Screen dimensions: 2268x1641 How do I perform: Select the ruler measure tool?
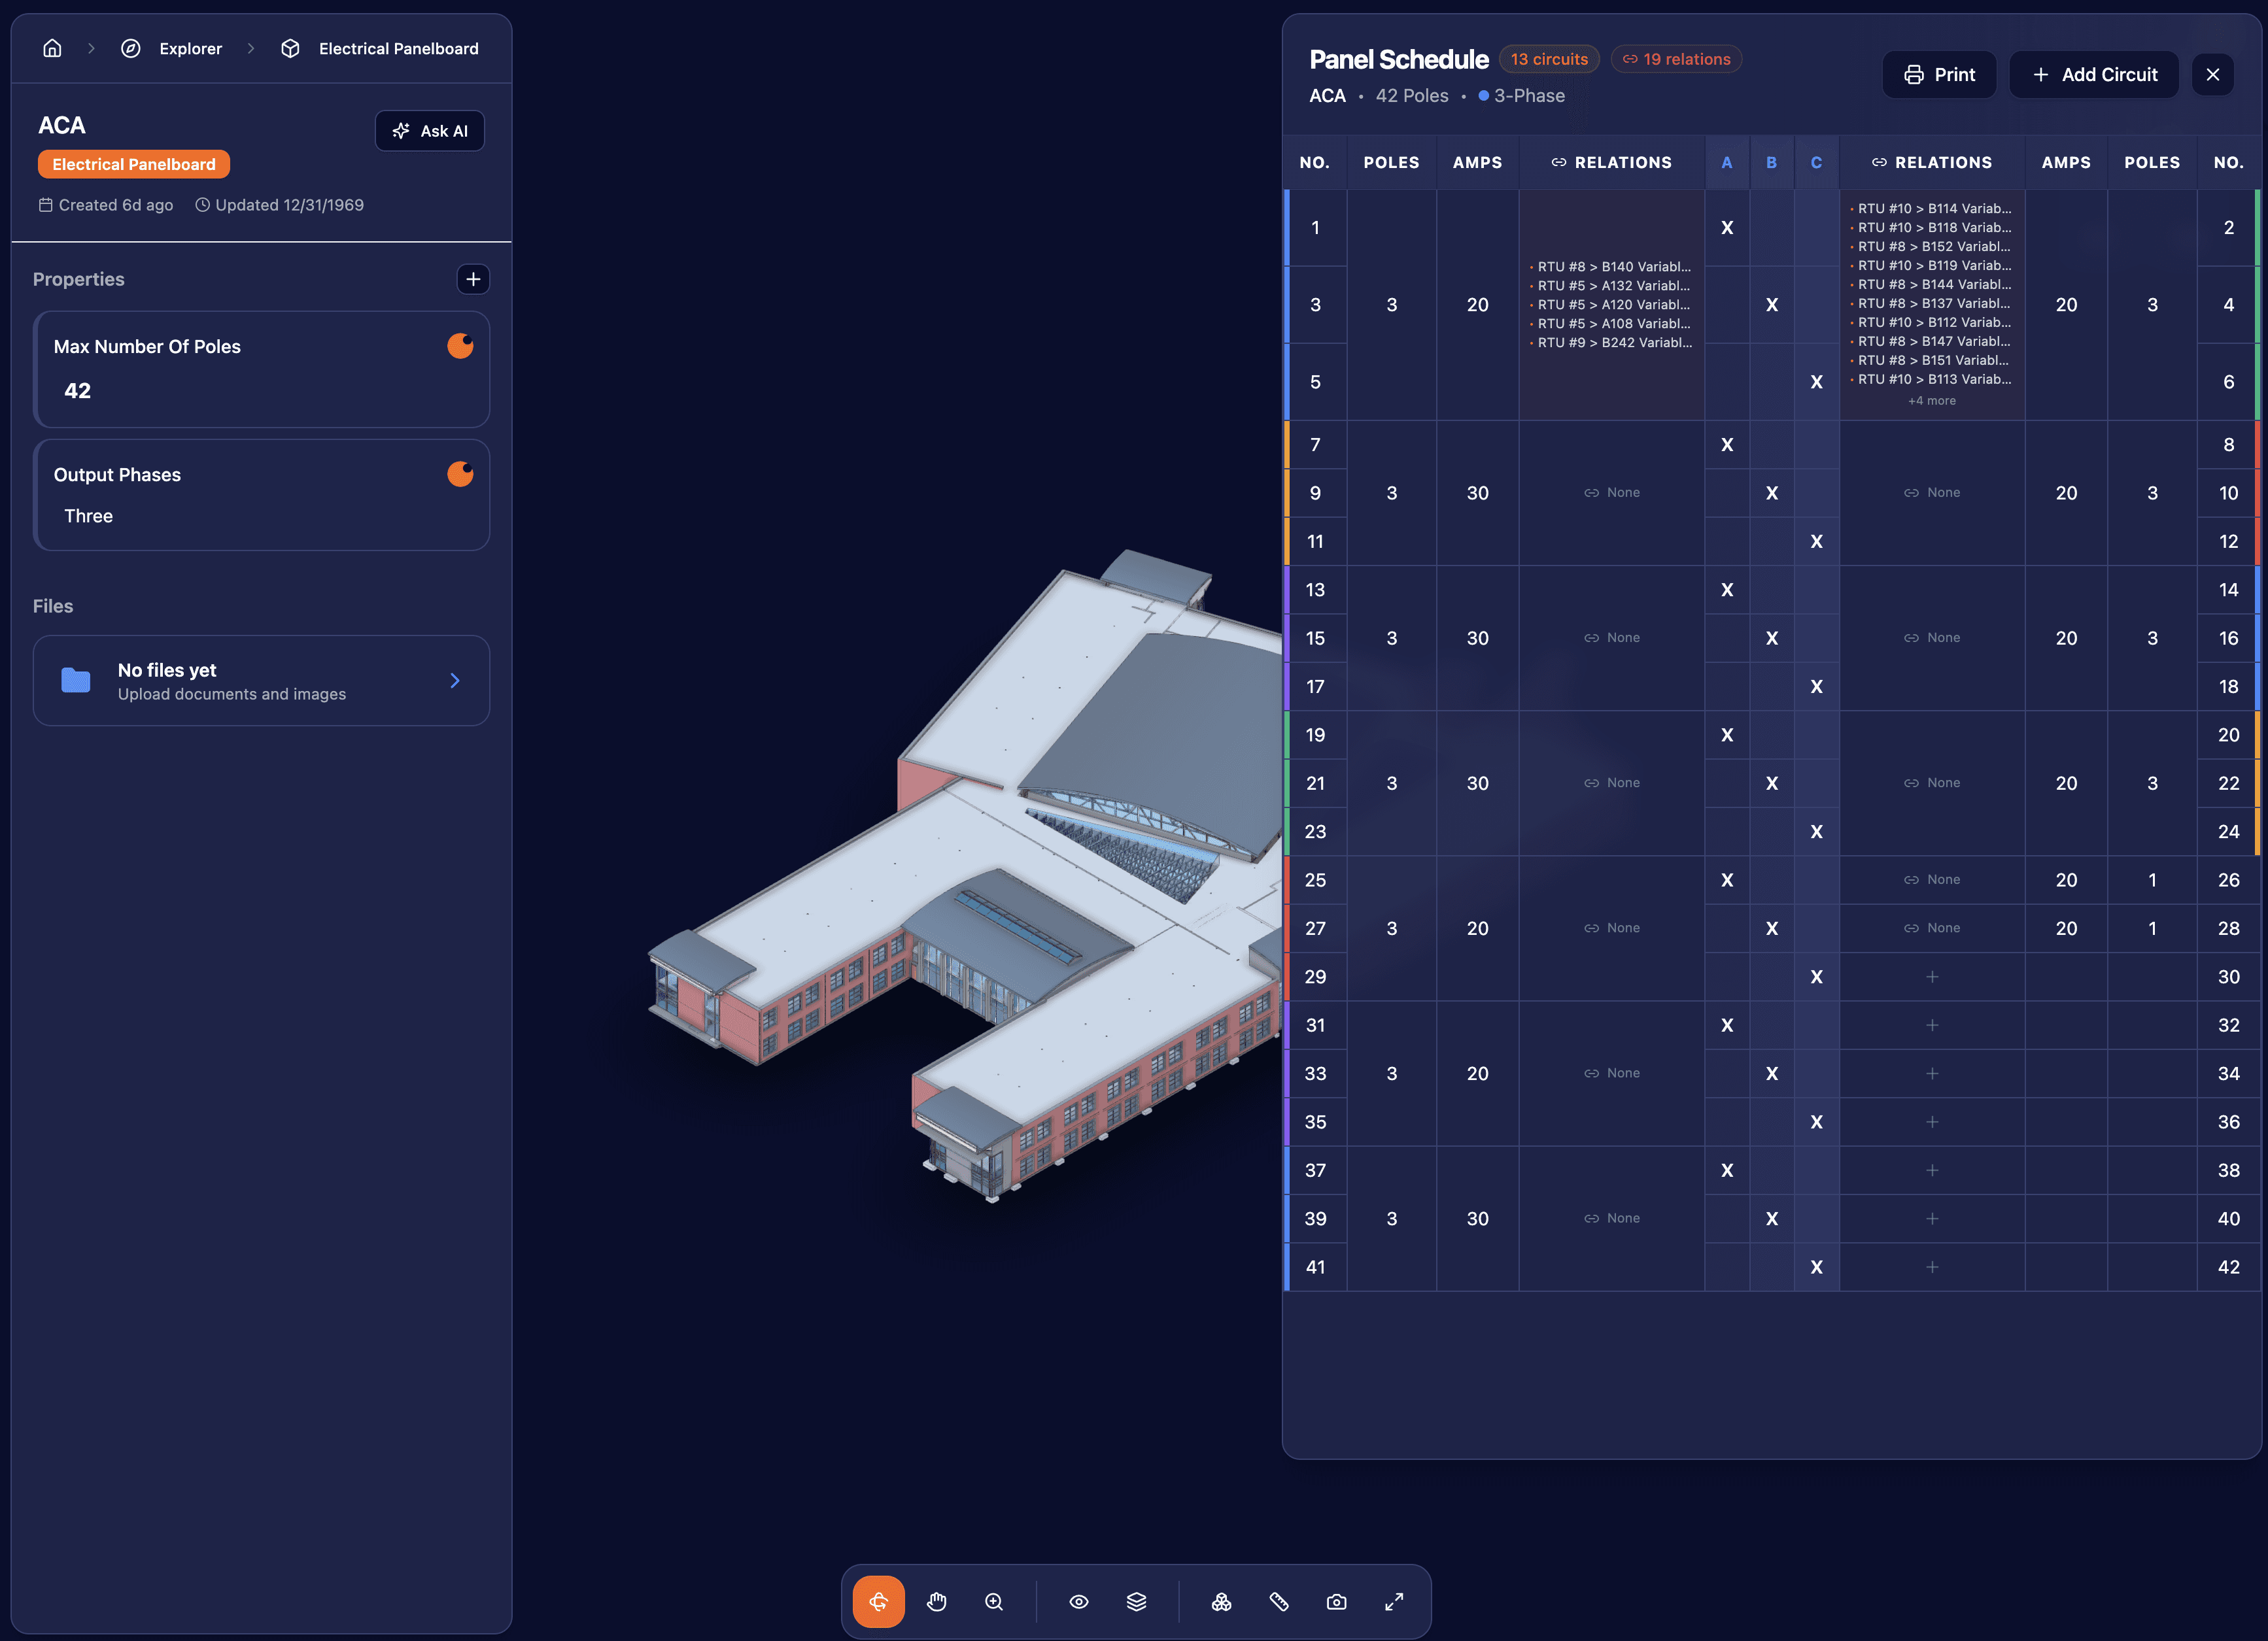(1278, 1601)
